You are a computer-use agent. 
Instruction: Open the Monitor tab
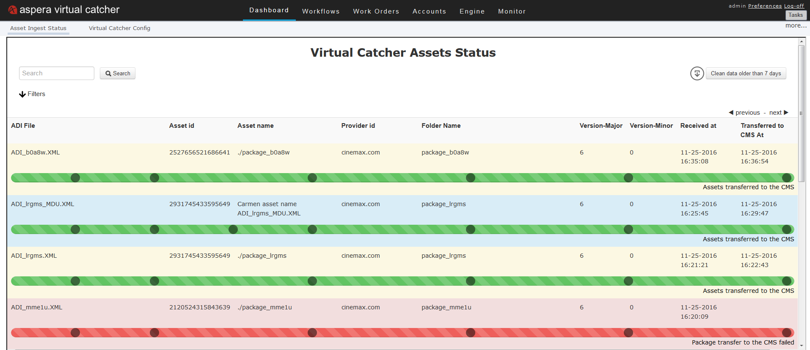coord(512,11)
